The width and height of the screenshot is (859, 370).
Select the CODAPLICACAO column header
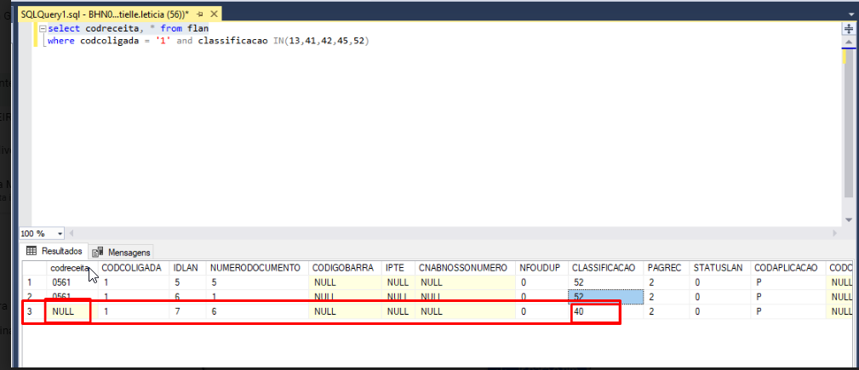[788, 268]
